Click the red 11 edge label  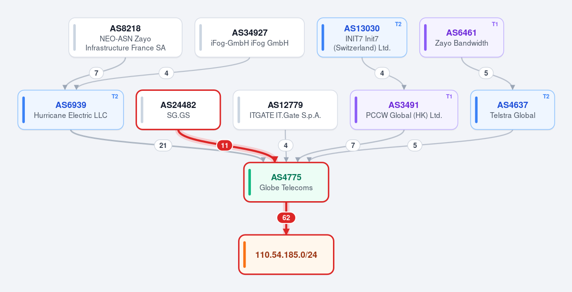(x=225, y=146)
